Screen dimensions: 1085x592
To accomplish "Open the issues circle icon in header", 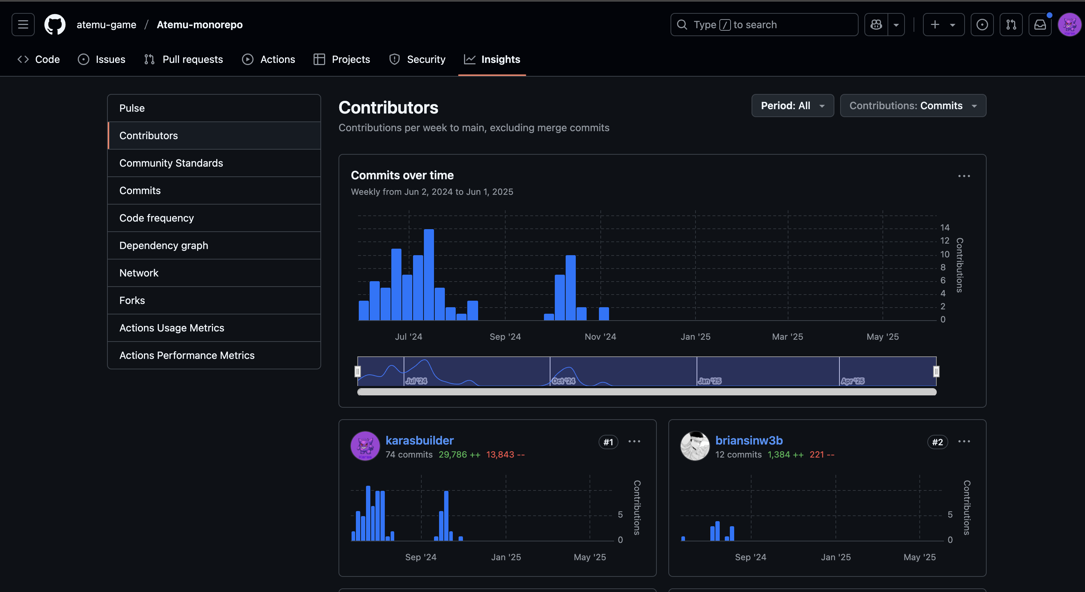I will tap(982, 25).
